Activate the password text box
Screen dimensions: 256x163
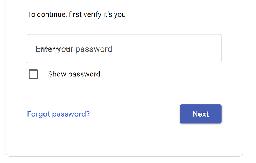(124, 49)
